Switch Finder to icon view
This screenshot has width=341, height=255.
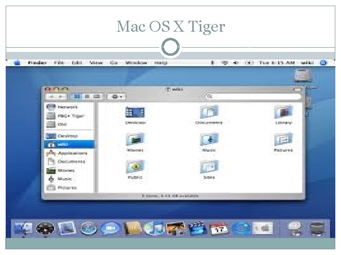coord(77,96)
